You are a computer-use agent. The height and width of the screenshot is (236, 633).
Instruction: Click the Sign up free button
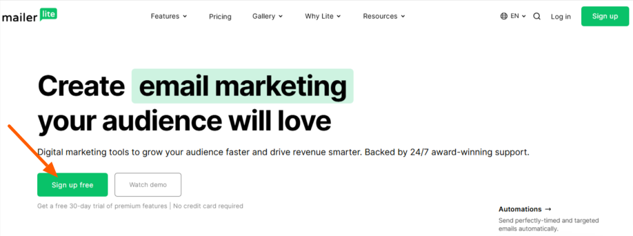72,185
